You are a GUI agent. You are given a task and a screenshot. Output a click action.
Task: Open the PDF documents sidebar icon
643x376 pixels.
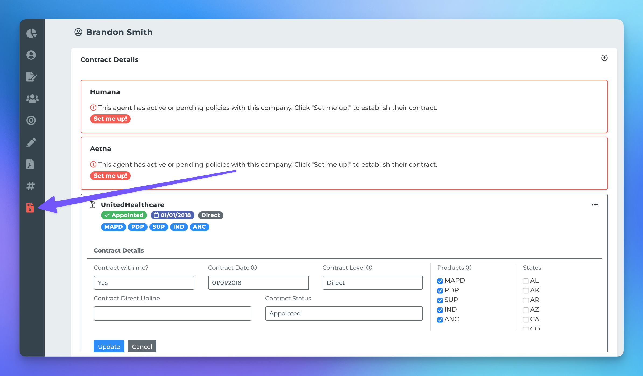[30, 164]
